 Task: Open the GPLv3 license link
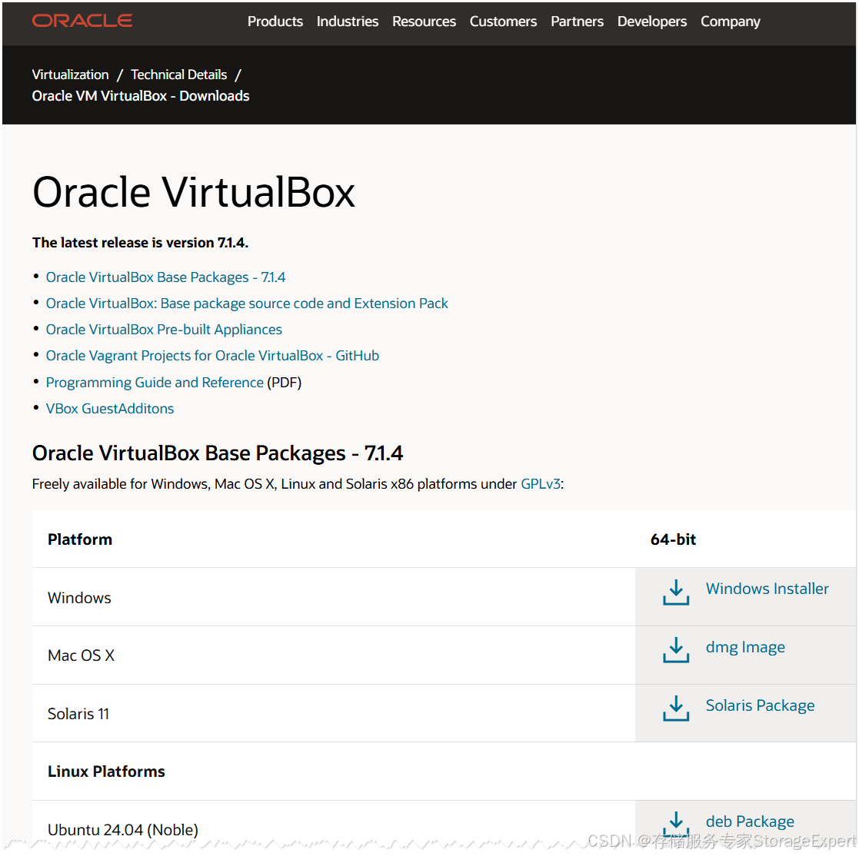tap(540, 484)
